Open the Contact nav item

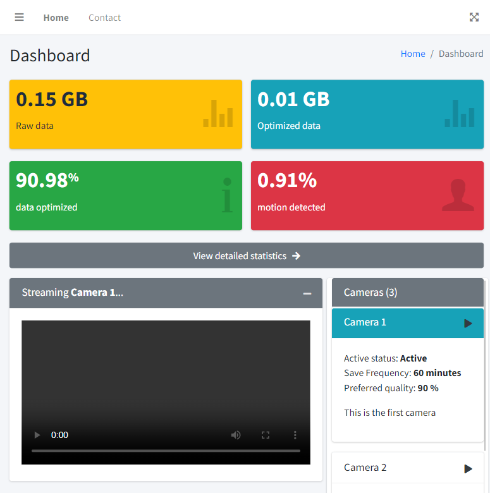click(104, 18)
